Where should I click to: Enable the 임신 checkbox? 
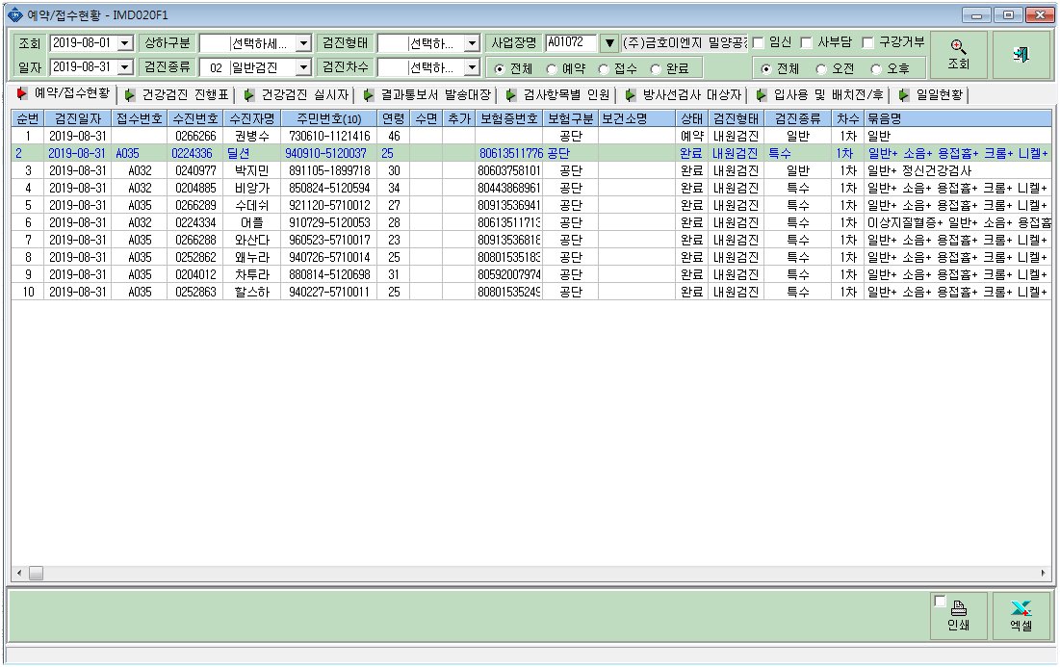pyautogui.click(x=758, y=42)
